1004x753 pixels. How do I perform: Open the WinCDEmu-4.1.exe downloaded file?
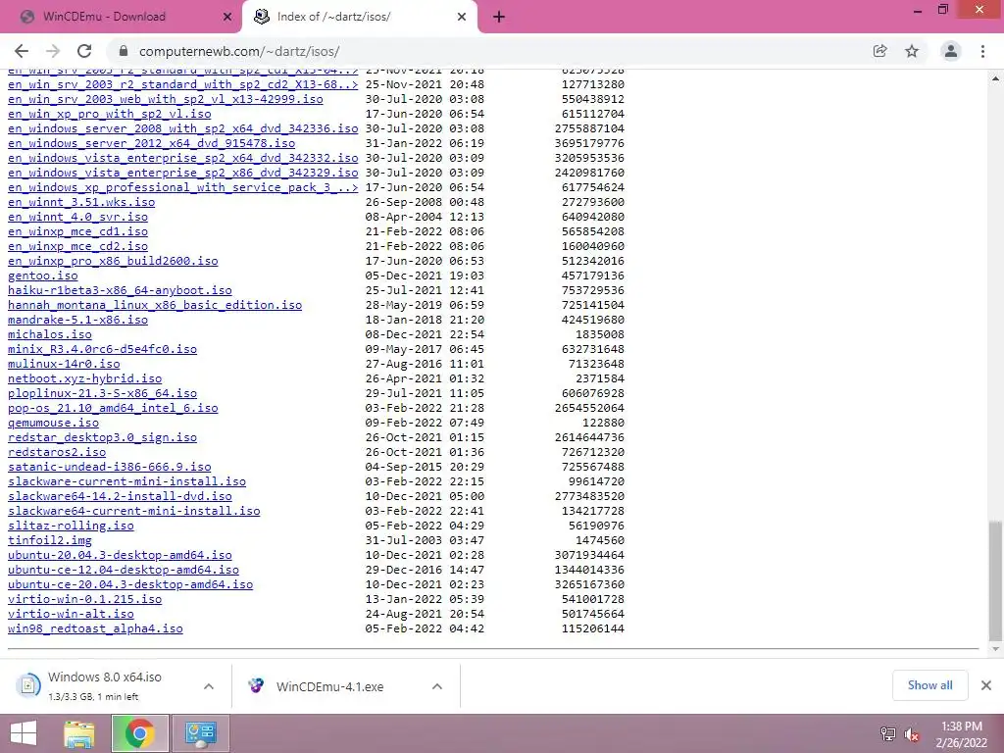[x=329, y=686]
